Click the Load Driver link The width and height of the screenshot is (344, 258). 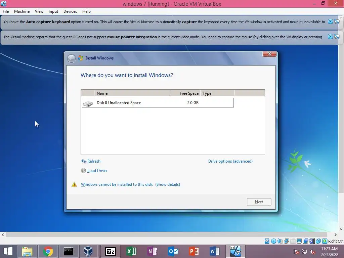point(97,171)
